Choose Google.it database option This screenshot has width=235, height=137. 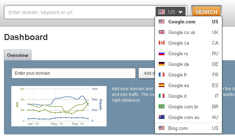point(188,96)
